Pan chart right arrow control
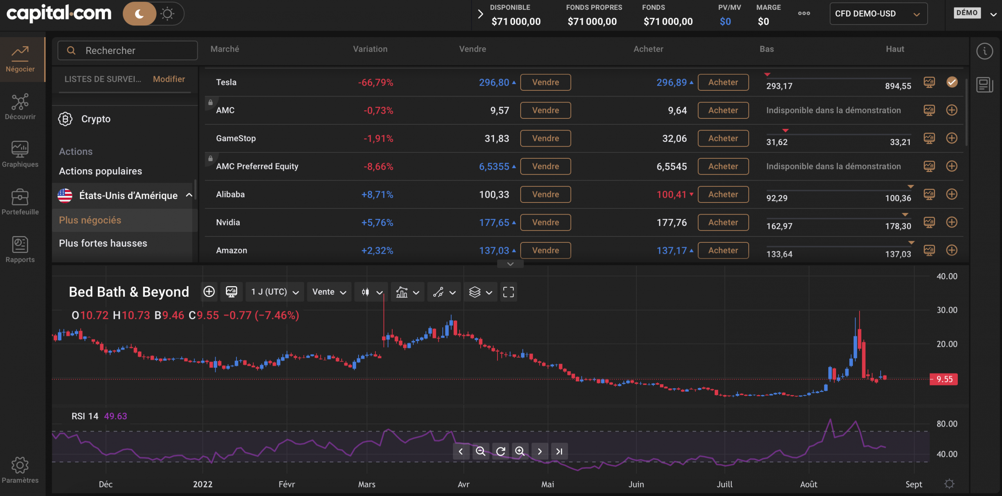Image resolution: width=1002 pixels, height=496 pixels. coord(540,451)
